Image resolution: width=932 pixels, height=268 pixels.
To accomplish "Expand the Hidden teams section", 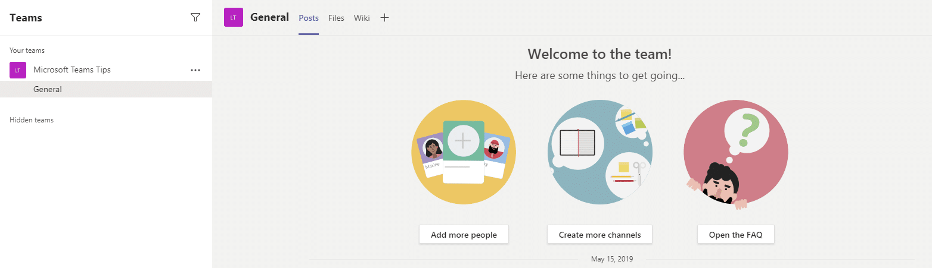I will 32,120.
